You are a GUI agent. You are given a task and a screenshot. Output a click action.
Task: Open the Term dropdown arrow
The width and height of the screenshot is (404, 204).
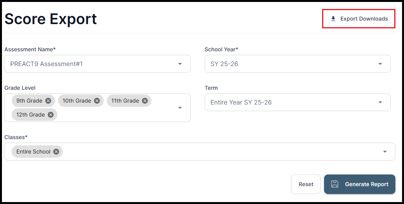380,102
